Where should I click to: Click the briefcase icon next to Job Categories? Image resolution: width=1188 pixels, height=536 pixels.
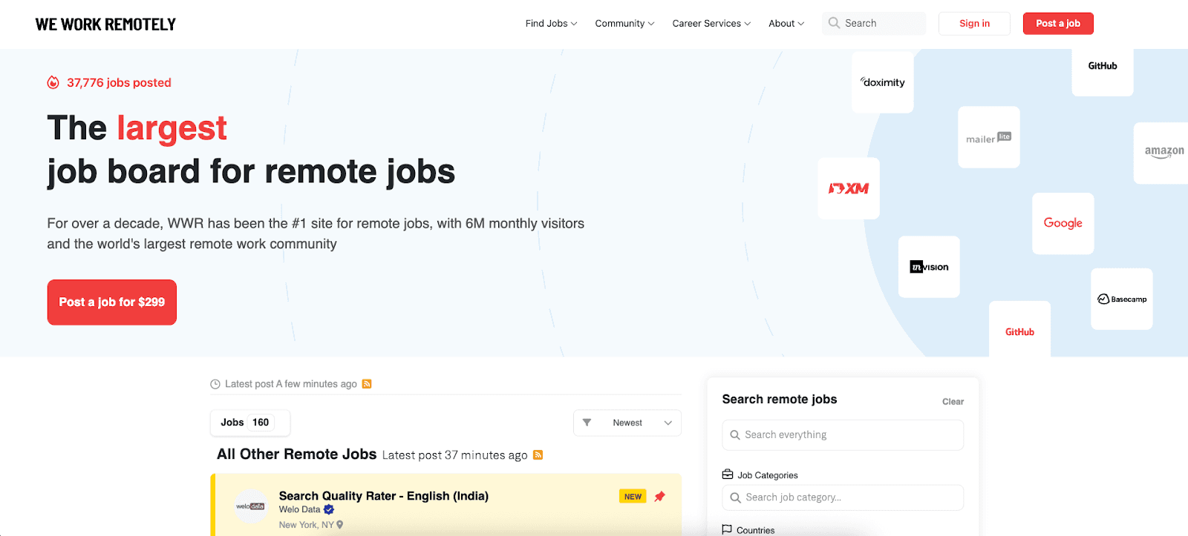[x=728, y=474]
